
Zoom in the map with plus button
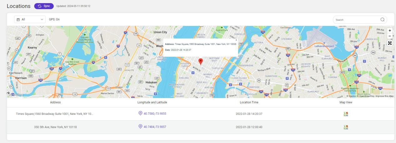[390, 31]
